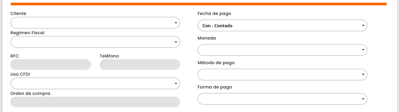Image resolution: width=399 pixels, height=112 pixels.
Task: Click the Teléfono label
Action: 109,56
